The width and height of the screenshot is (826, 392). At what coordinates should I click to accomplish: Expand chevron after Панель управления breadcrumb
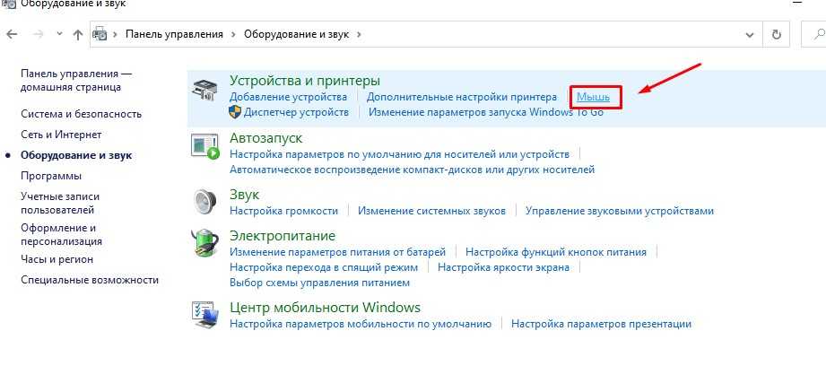pyautogui.click(x=234, y=34)
